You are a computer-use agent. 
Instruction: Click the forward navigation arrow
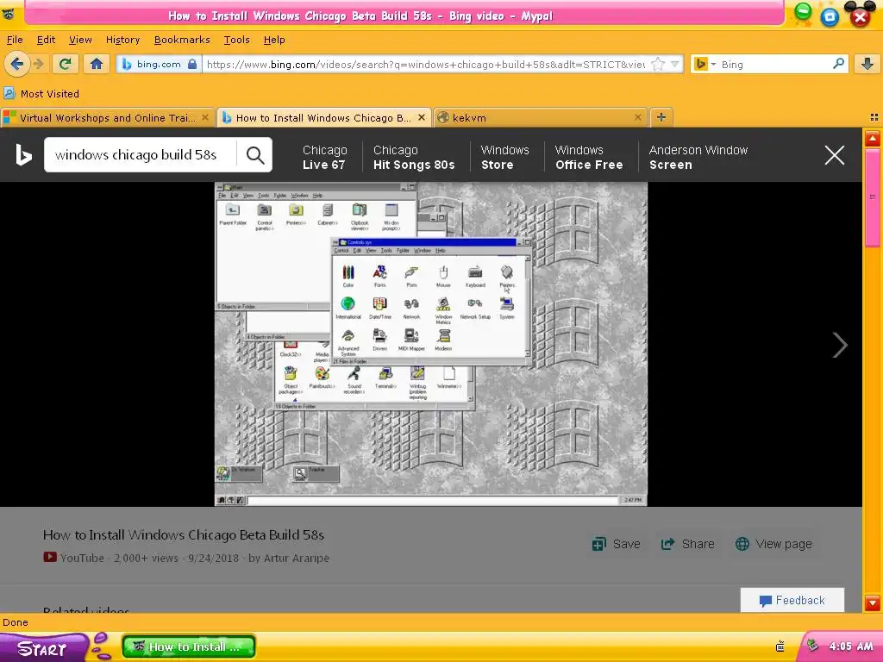[x=39, y=64]
